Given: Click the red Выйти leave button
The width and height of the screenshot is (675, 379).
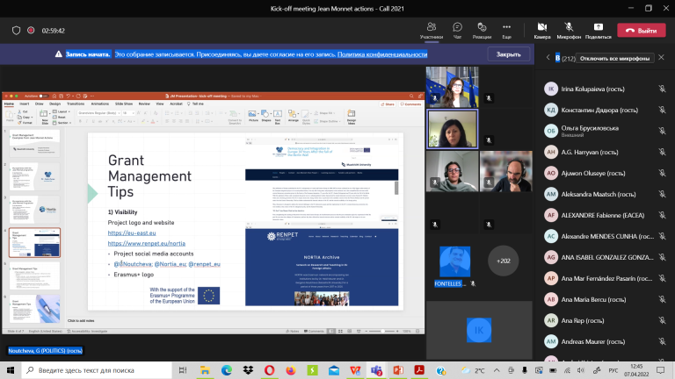Looking at the screenshot, I should point(642,31).
